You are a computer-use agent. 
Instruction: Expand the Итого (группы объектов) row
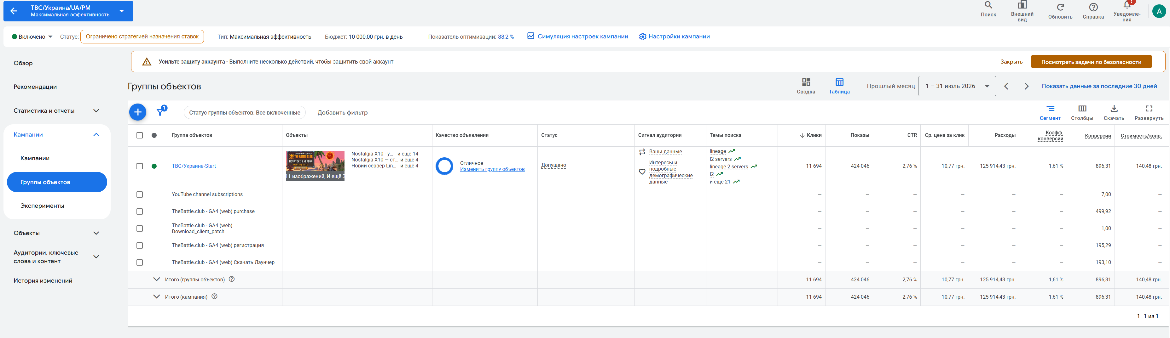(x=156, y=279)
